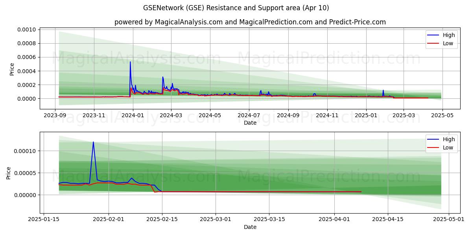Click the top chart x-axis tick '2024-03'
Image resolution: width=472 pixels, height=236 pixels.
point(171,115)
